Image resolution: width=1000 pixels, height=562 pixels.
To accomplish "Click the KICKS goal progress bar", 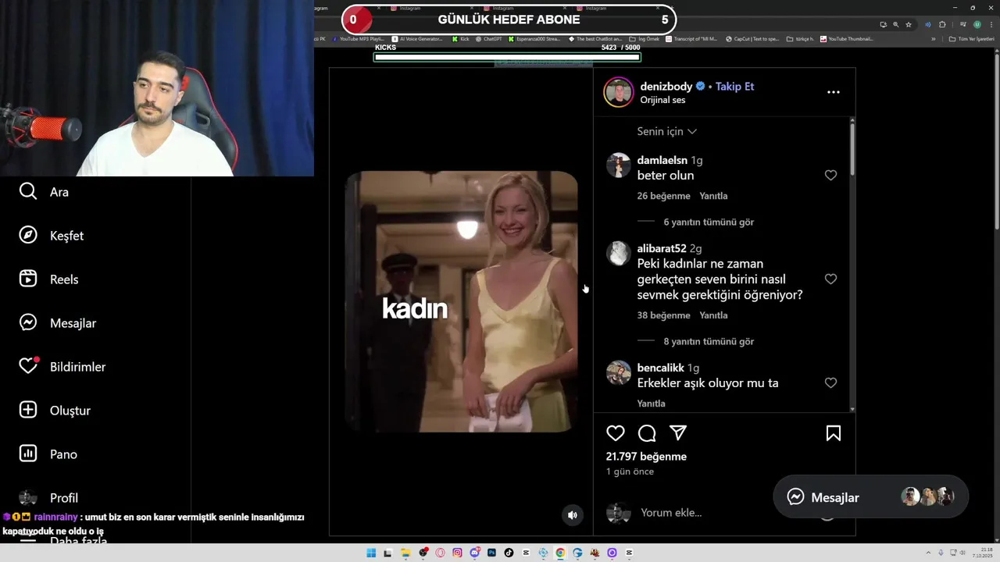I will click(x=507, y=57).
